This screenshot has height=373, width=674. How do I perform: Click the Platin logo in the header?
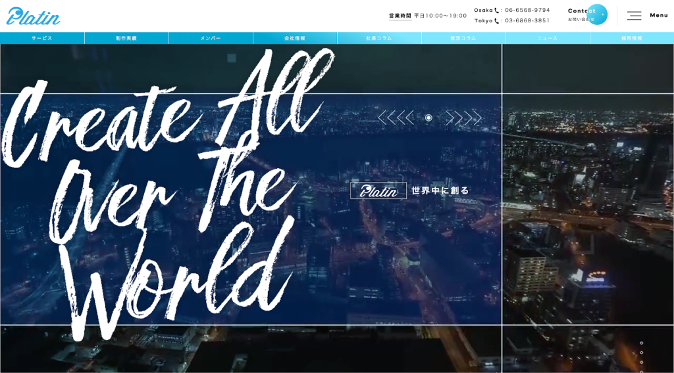click(x=33, y=16)
